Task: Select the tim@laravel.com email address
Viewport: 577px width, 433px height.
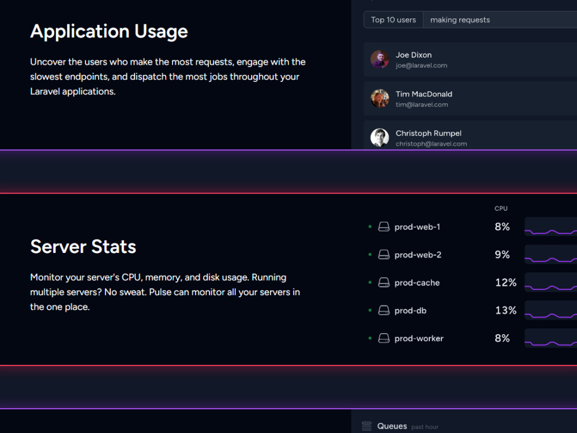Action: [422, 104]
